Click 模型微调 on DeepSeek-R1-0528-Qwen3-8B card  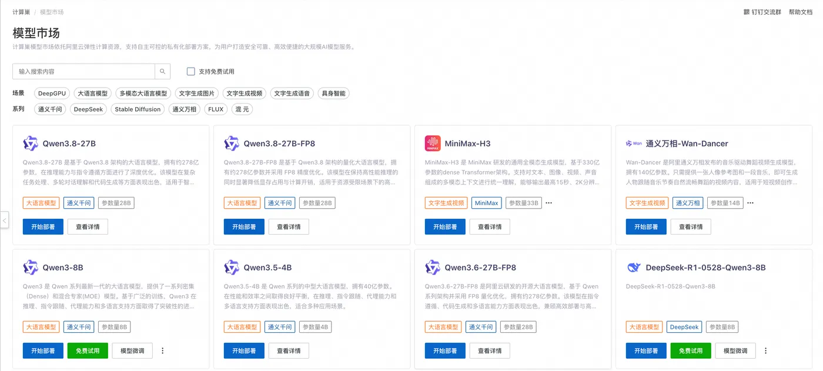point(735,351)
